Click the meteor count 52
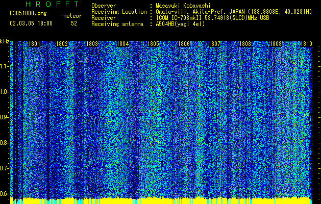The height and width of the screenshot is (204, 321). 74,23
